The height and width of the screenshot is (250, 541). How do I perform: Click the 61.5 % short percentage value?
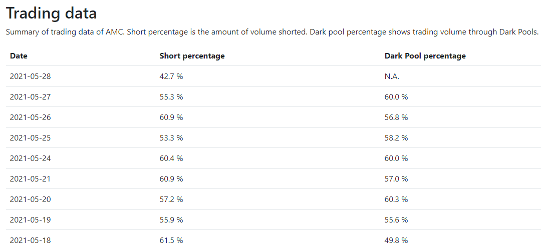pos(171,240)
